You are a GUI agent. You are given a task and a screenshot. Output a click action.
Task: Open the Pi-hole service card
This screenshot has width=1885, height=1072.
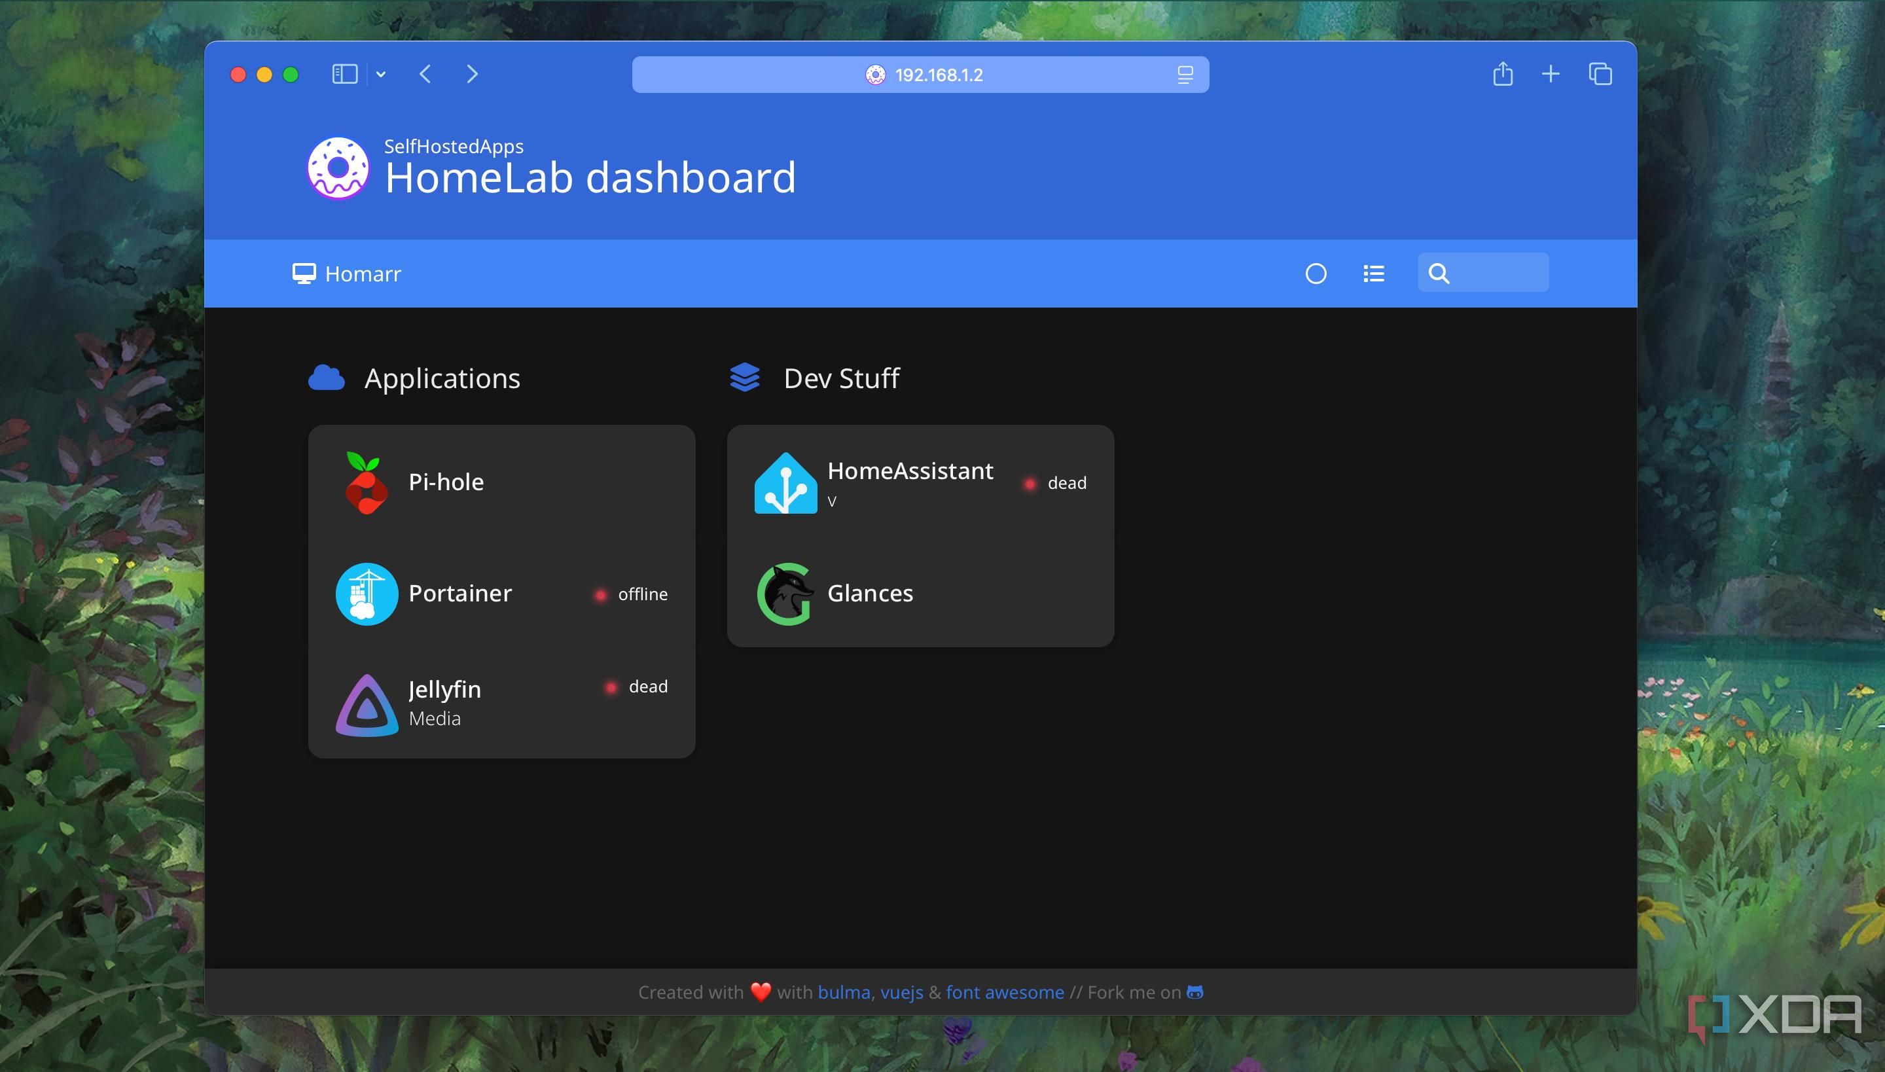tap(501, 482)
